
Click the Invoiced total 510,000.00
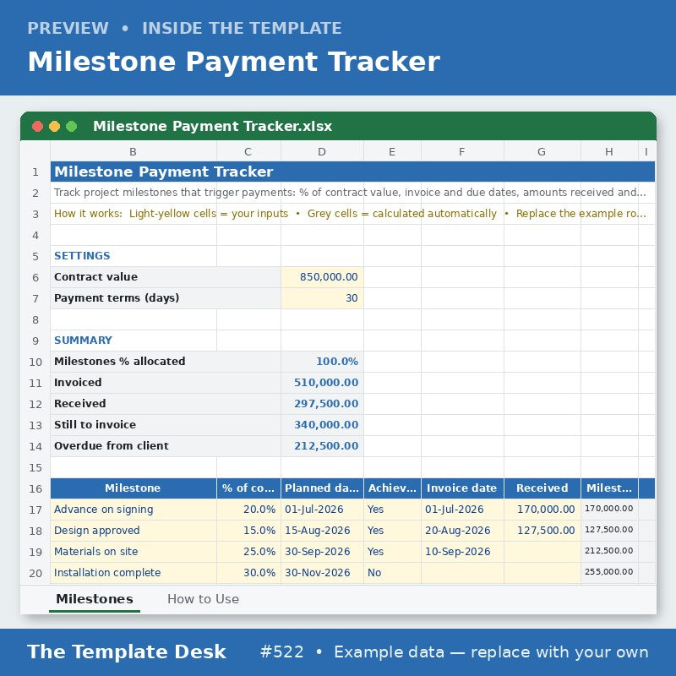click(x=322, y=383)
